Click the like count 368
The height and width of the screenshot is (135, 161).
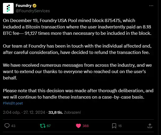[x=86, y=126]
